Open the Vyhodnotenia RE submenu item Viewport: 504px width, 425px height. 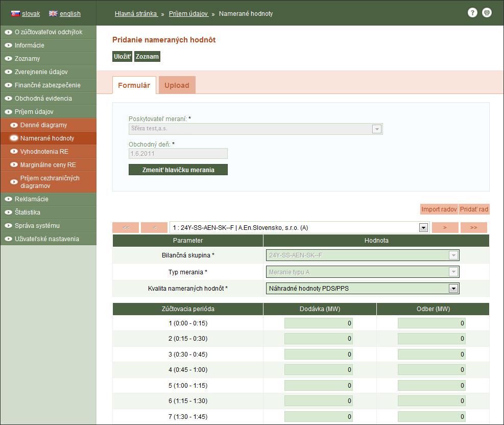(x=48, y=151)
